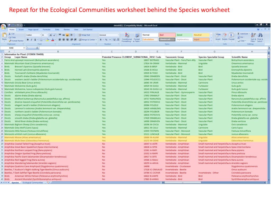
Task: Open Find & Select menu
Action: pyautogui.click(x=260, y=37)
